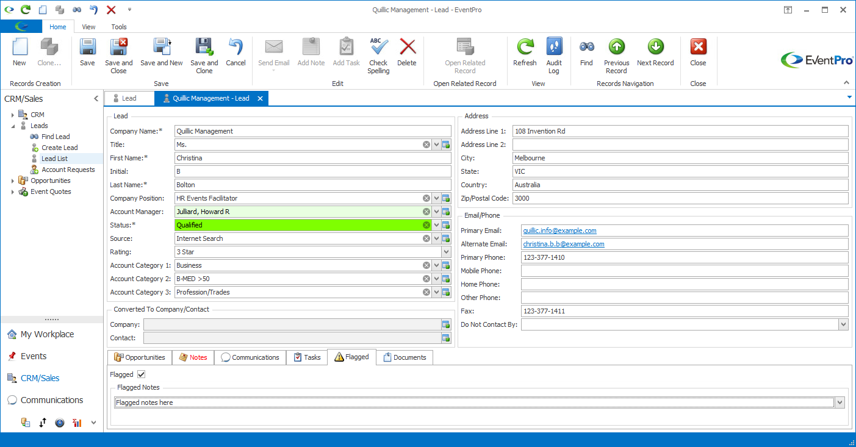Open lookup icon beside Converted Company field
The image size is (856, 447).
pos(446,324)
